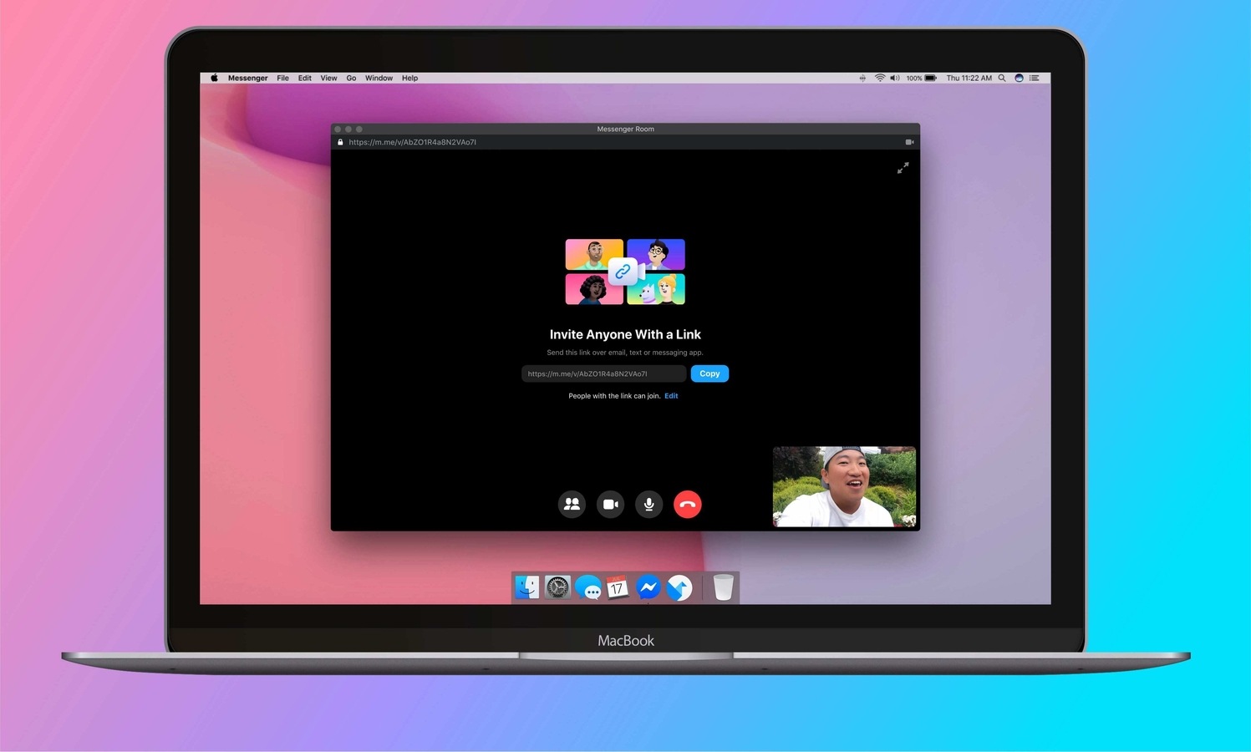Viewport: 1251px width, 752px height.
Task: Click the Thu 11:22 AM clock
Action: pos(969,78)
